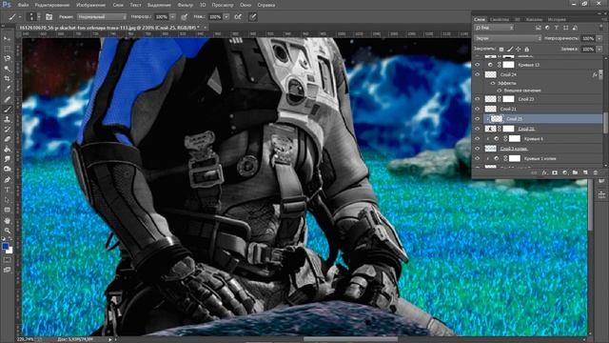
Task: Hide the Слой 24 layer
Action: point(478,74)
